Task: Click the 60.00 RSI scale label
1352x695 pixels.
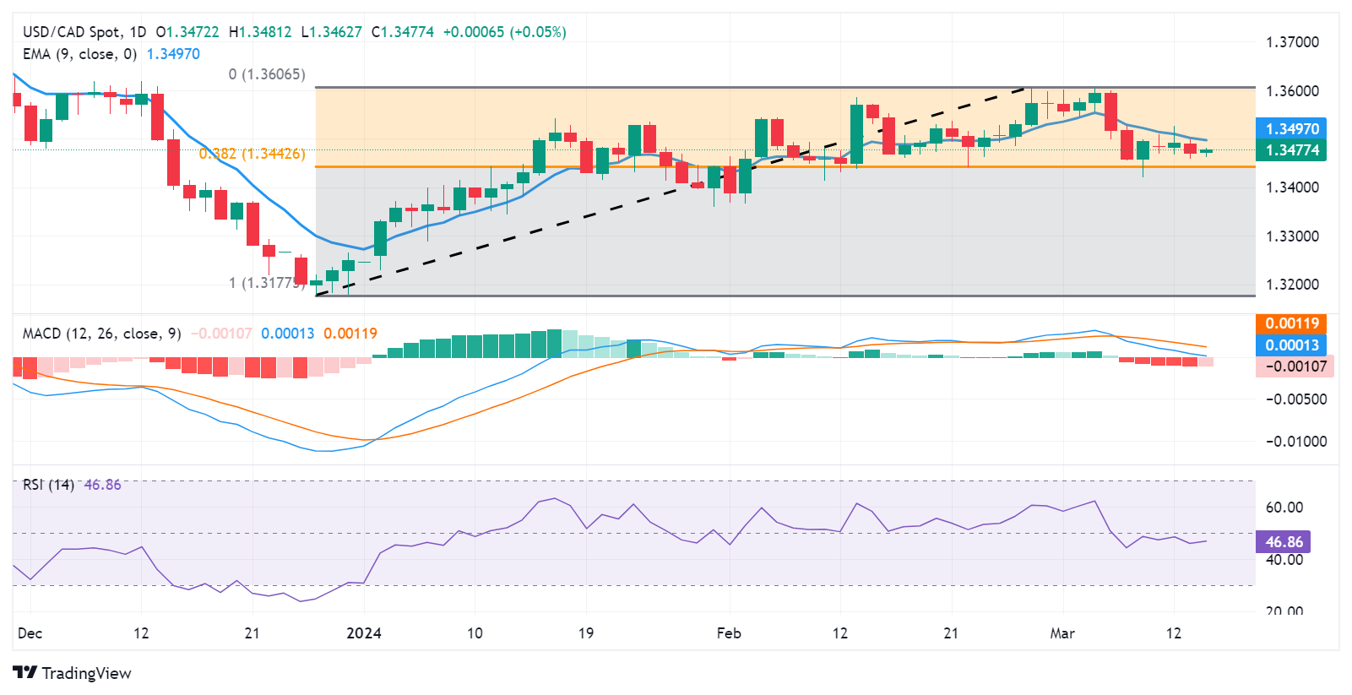Action: [1284, 508]
